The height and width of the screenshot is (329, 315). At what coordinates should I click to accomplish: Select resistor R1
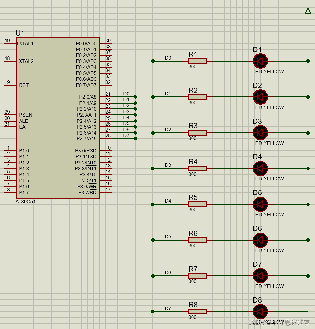198,61
